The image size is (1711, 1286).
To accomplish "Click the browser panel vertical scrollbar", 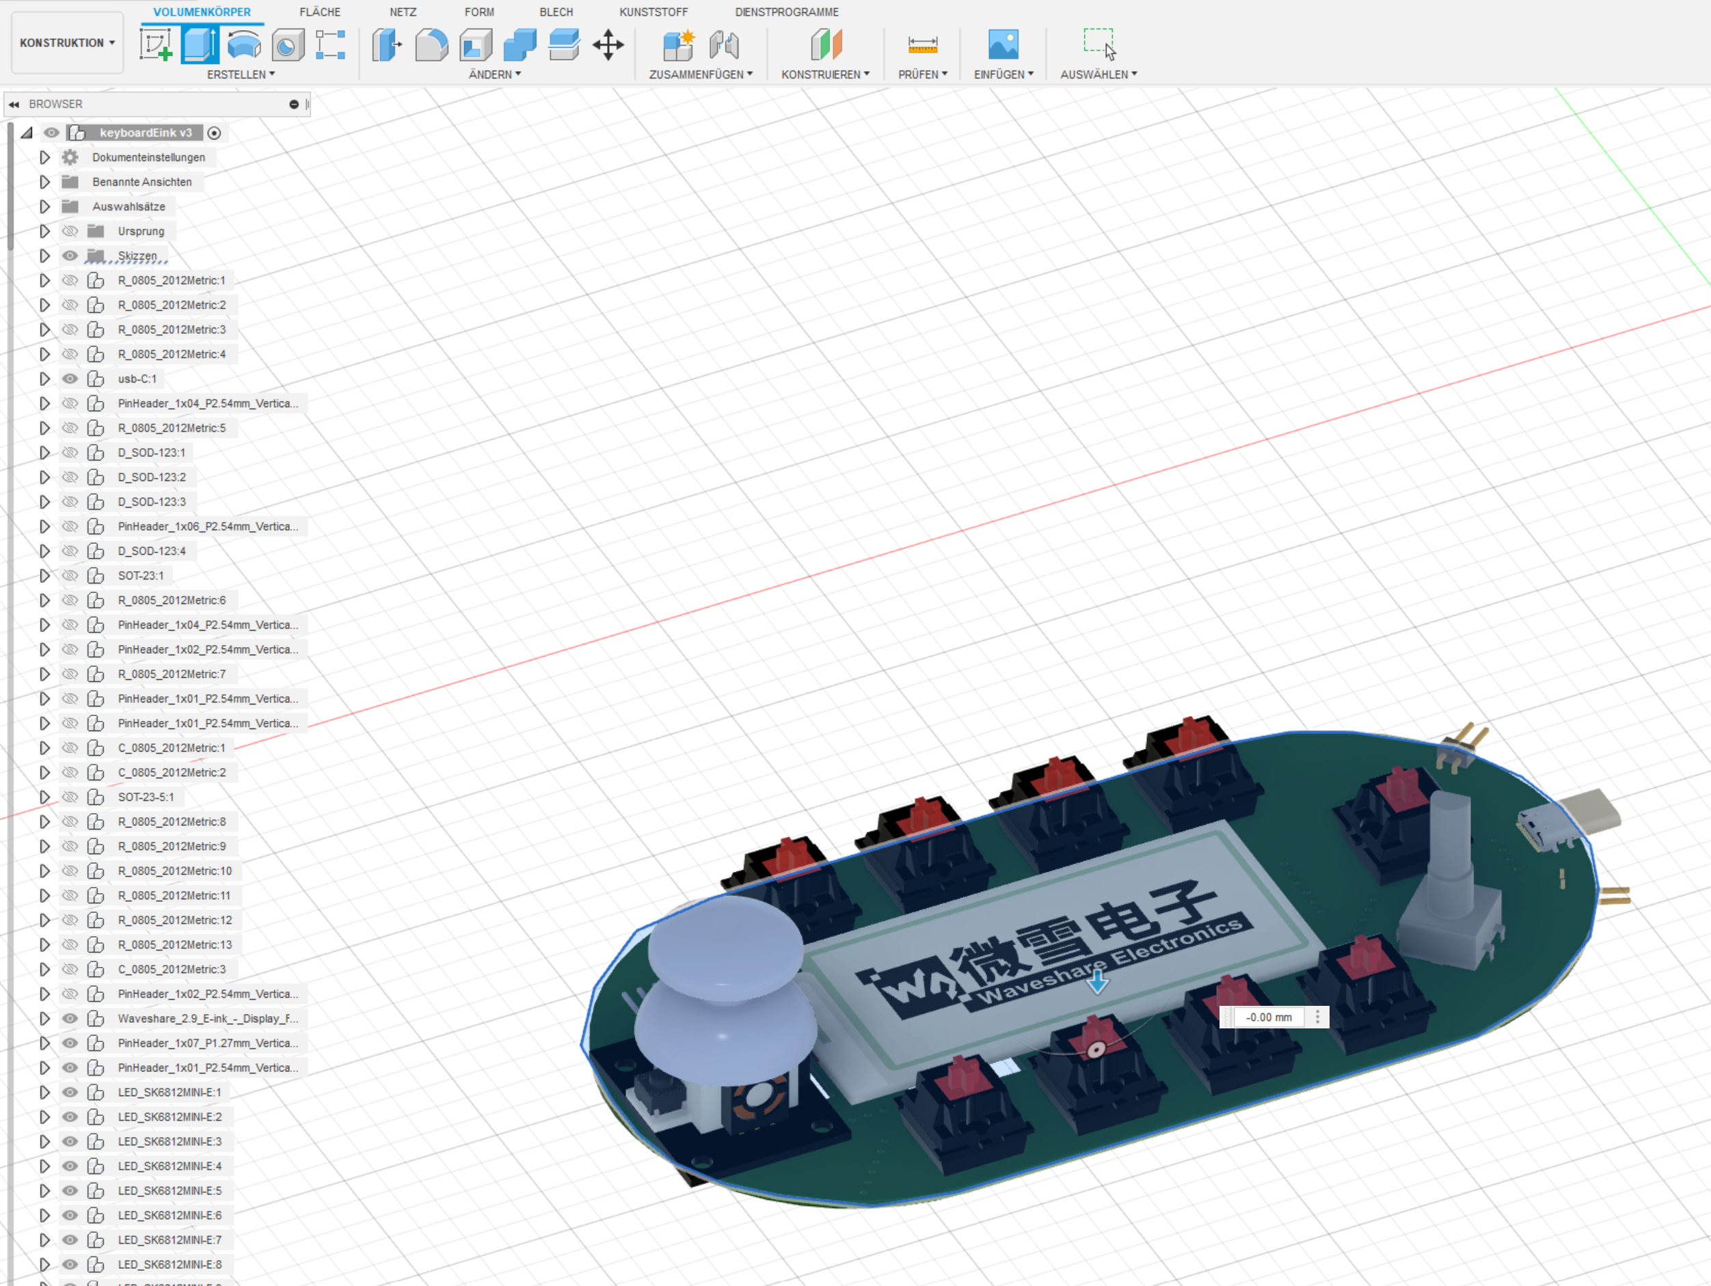I will [10, 186].
